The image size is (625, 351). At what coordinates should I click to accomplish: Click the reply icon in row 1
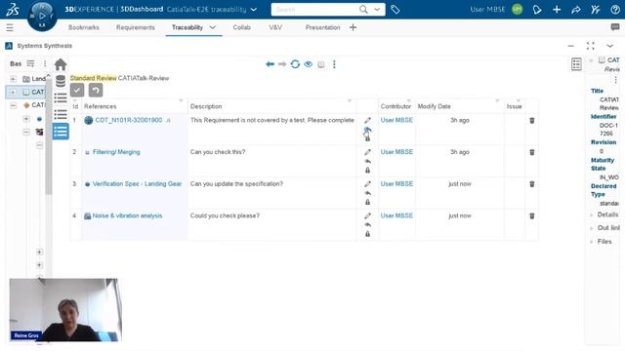point(367,130)
